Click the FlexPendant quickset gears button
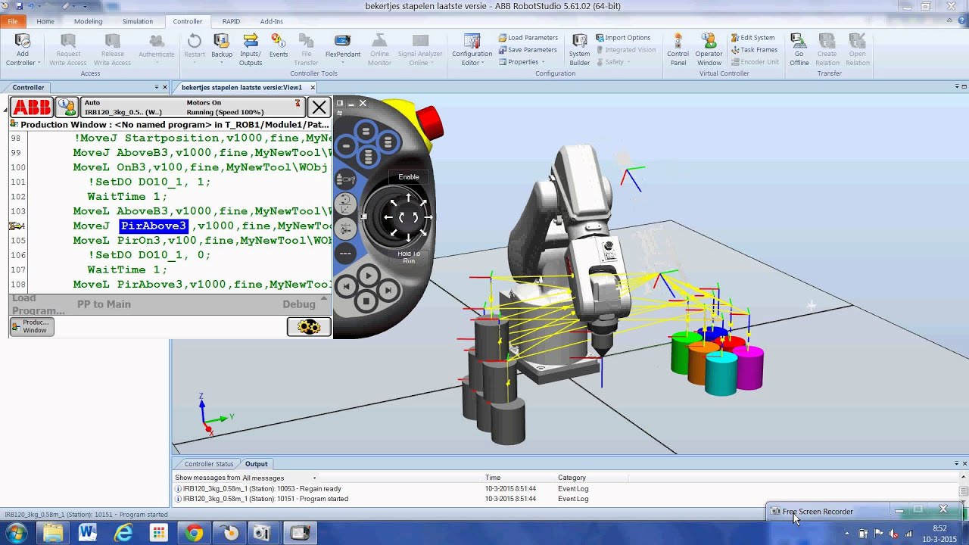Screen dimensions: 969x545 [309, 327]
